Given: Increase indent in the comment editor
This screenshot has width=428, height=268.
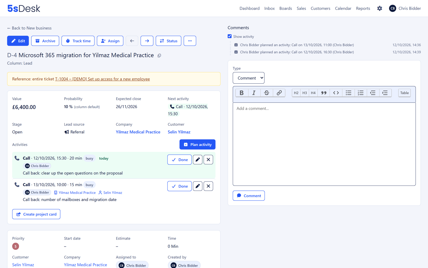Looking at the screenshot, I should (385, 93).
